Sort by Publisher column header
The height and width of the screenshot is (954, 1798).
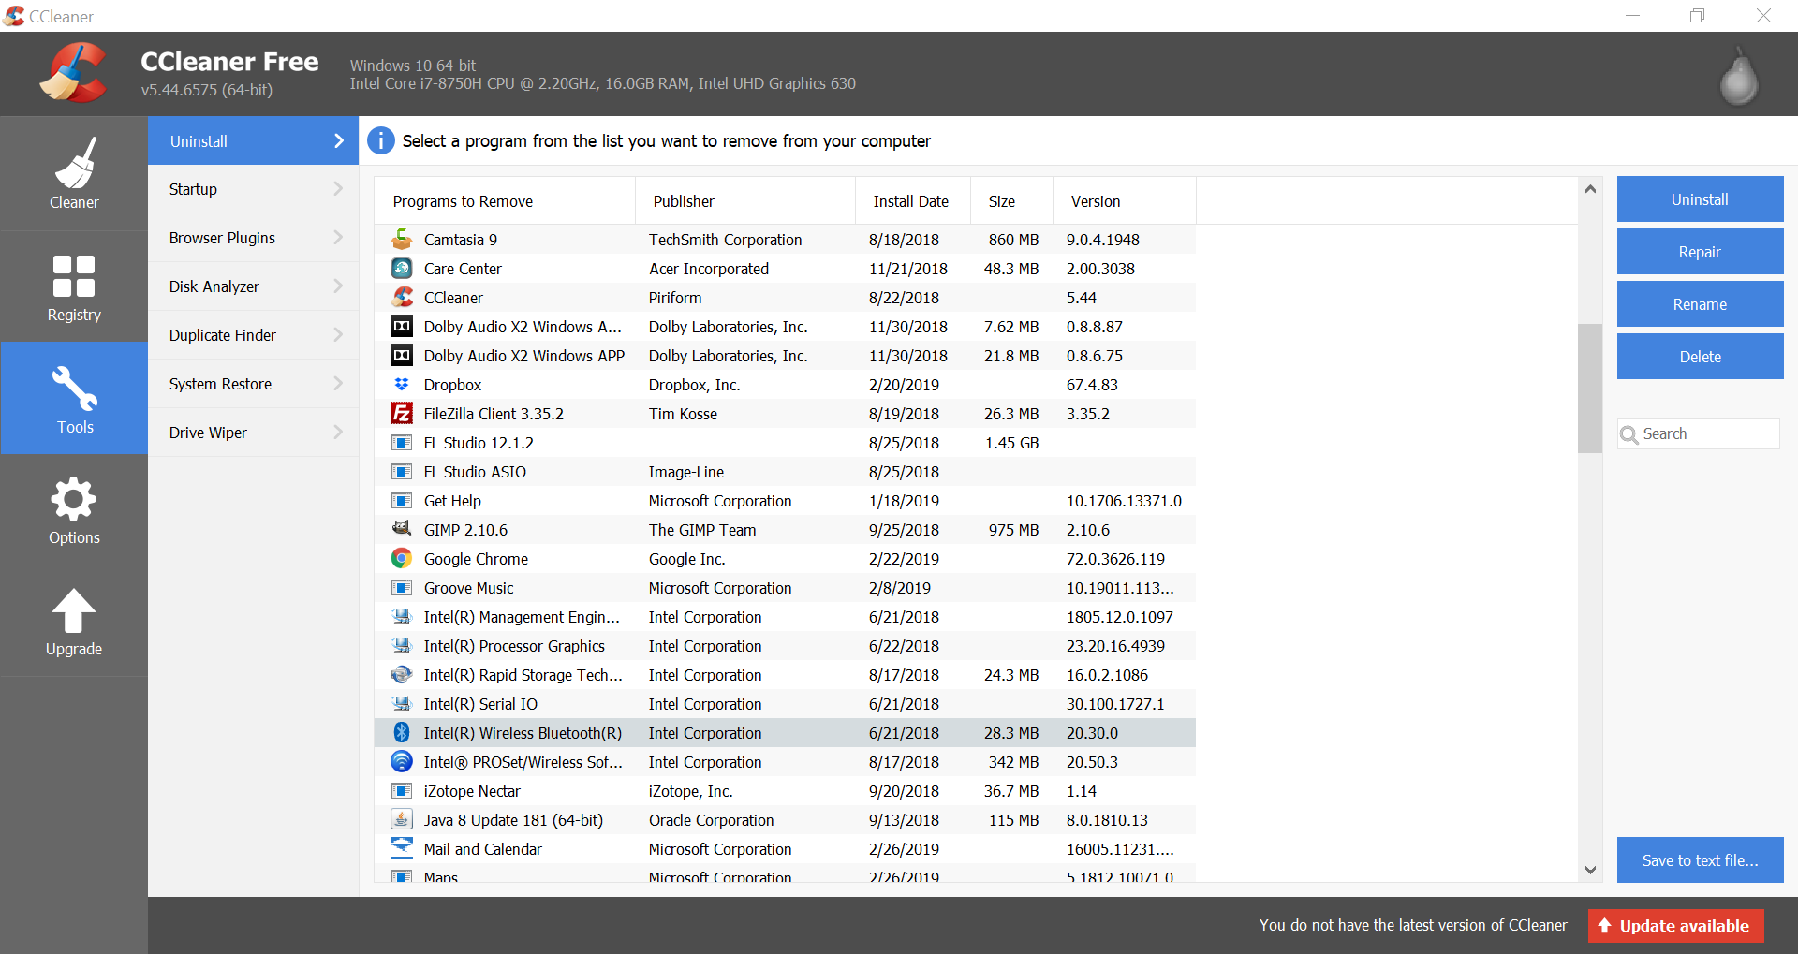click(x=745, y=201)
